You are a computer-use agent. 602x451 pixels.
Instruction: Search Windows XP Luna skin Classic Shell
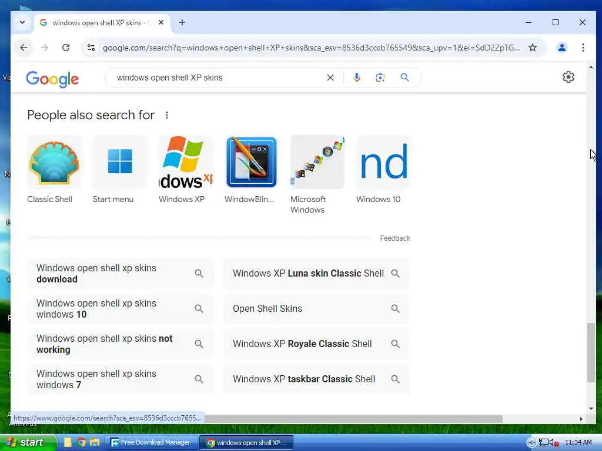(317, 274)
